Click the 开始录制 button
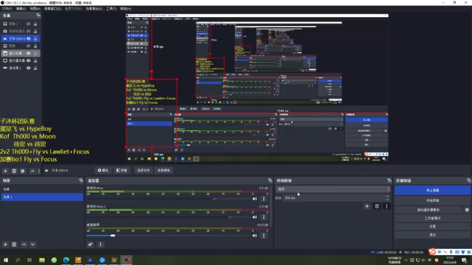Viewport: 472px width, 265px height. pos(432,200)
